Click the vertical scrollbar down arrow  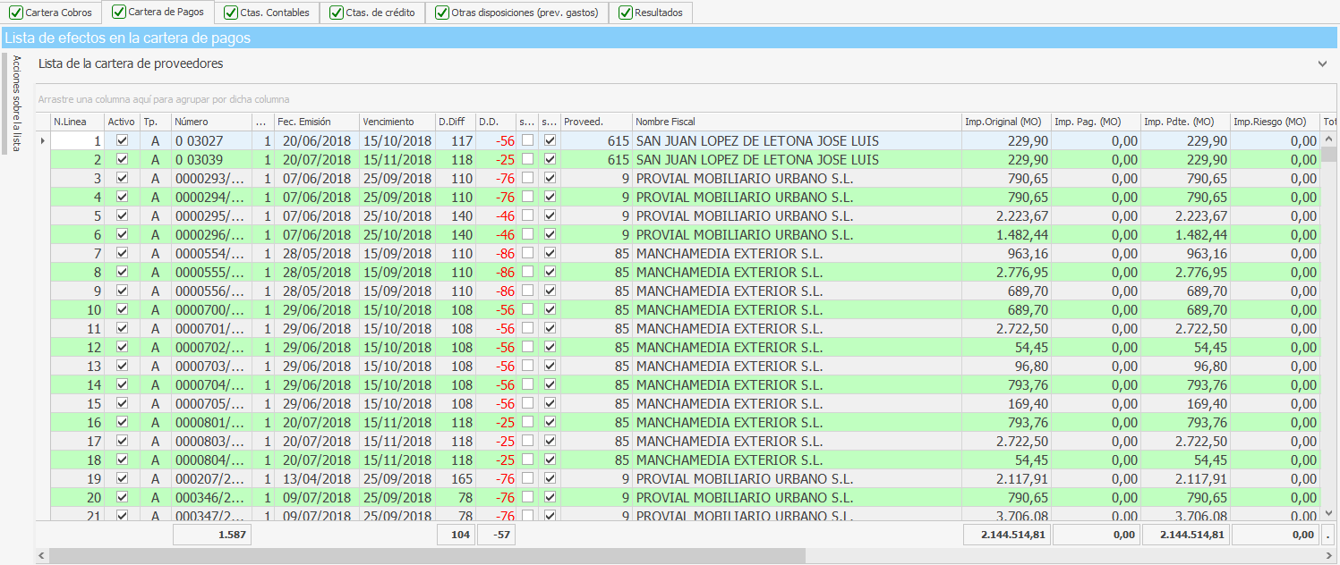(1329, 512)
